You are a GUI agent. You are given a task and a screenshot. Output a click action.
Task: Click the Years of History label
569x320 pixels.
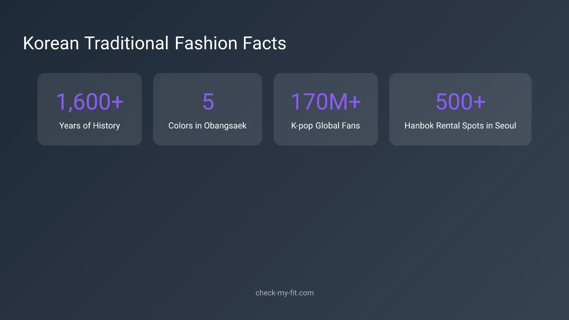coord(90,126)
